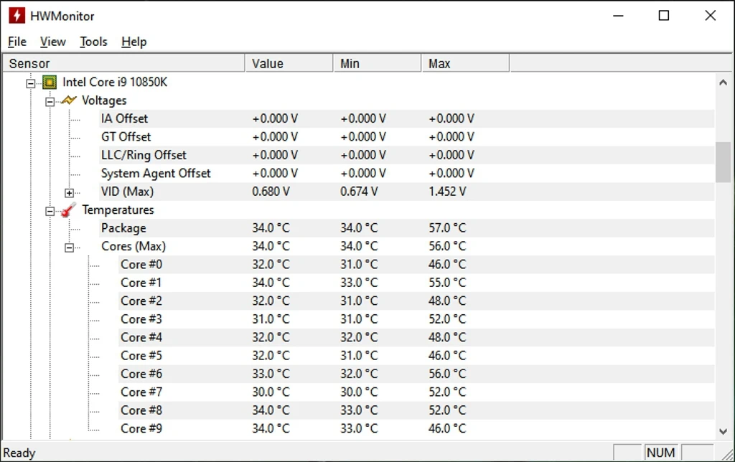Click the Intel Core i9 10850K label
This screenshot has height=462, width=735.
(115, 82)
